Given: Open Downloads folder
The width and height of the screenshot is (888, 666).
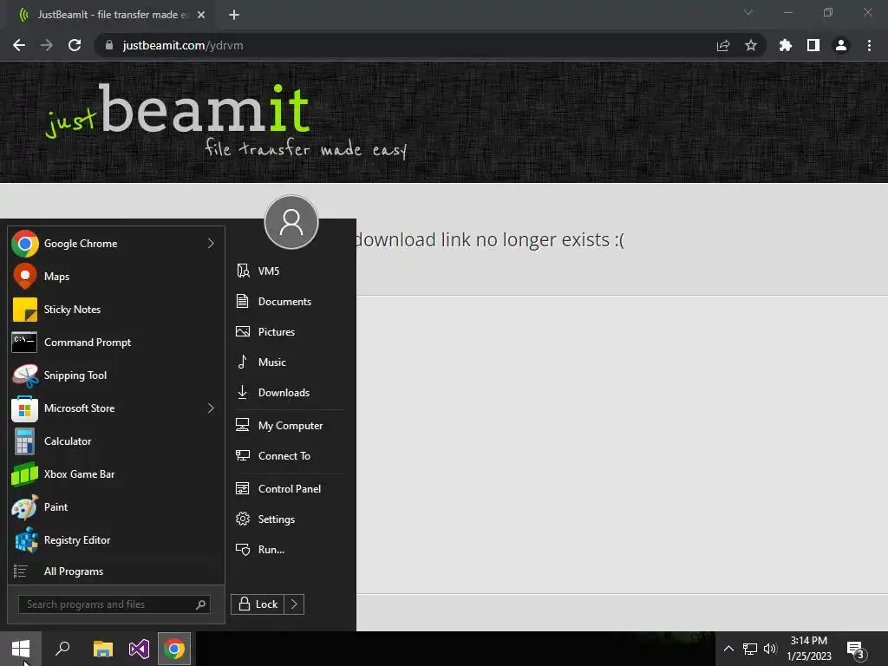Looking at the screenshot, I should [x=289, y=393].
